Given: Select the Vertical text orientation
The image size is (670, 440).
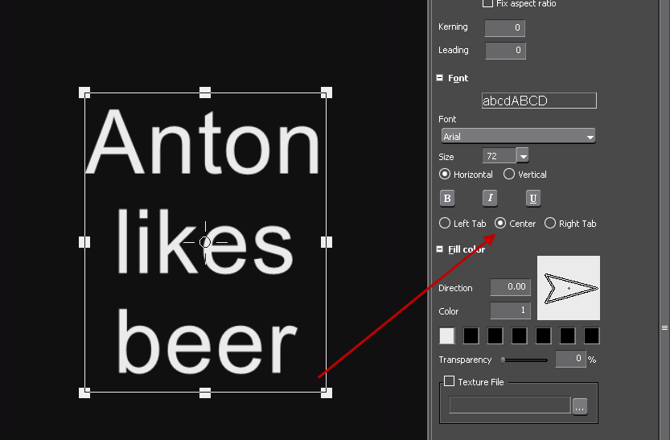Looking at the screenshot, I should (509, 175).
